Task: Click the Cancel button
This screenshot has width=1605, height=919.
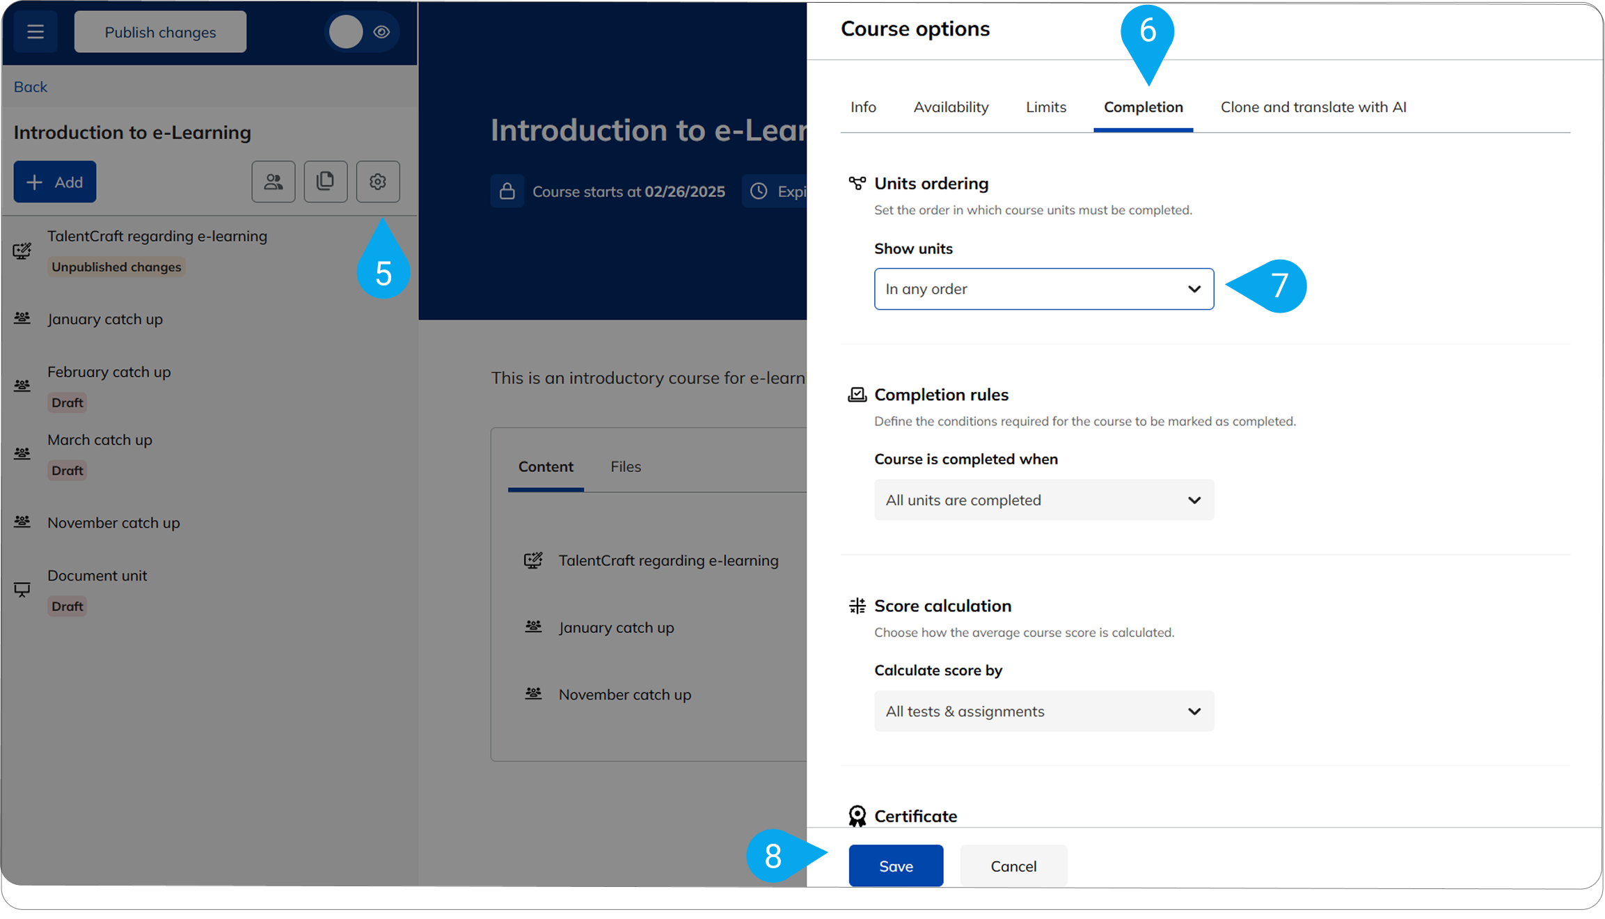Action: coord(1013,866)
